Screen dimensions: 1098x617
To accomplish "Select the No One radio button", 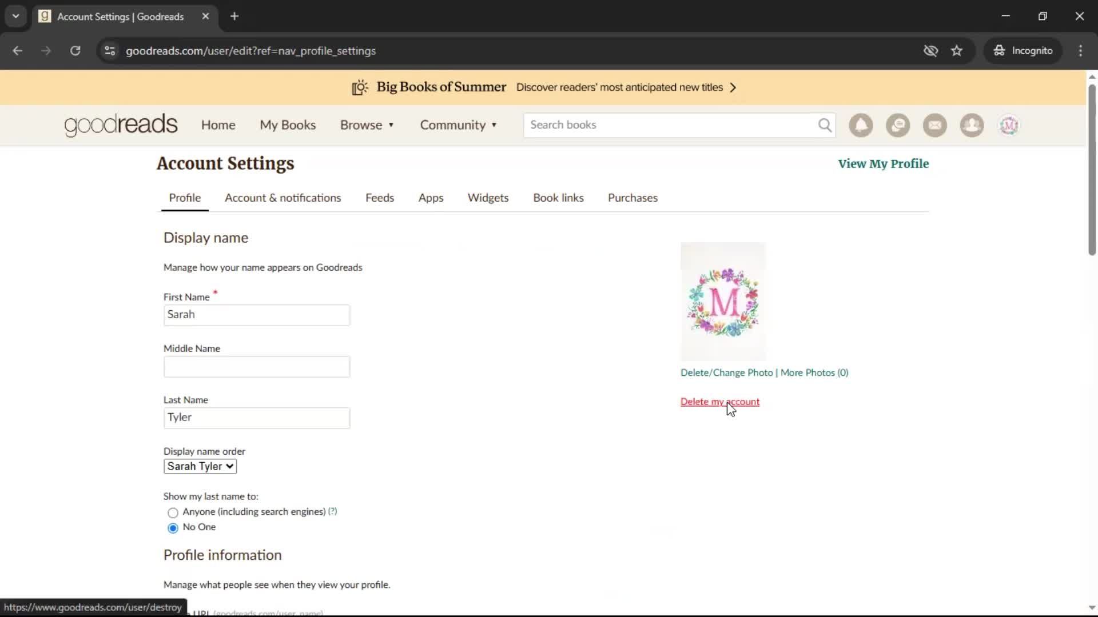I will pos(173,528).
